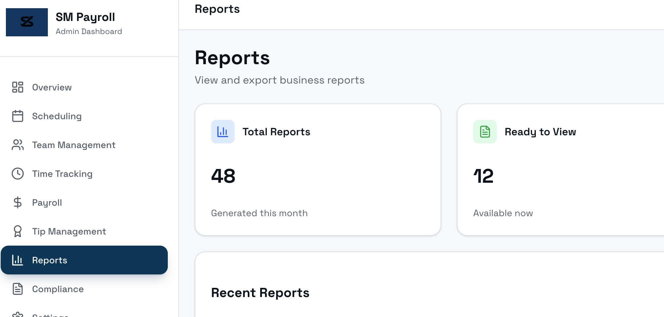Select the Payroll dollar icon

(x=18, y=202)
